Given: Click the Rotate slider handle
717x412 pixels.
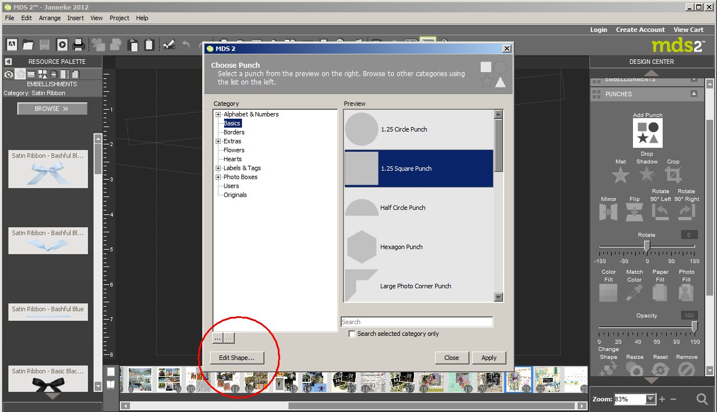Looking at the screenshot, I should pyautogui.click(x=647, y=246).
